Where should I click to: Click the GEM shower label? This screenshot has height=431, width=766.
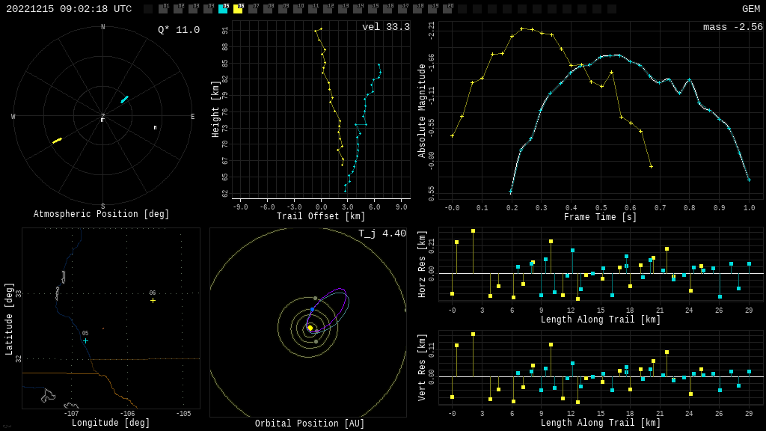click(x=750, y=9)
